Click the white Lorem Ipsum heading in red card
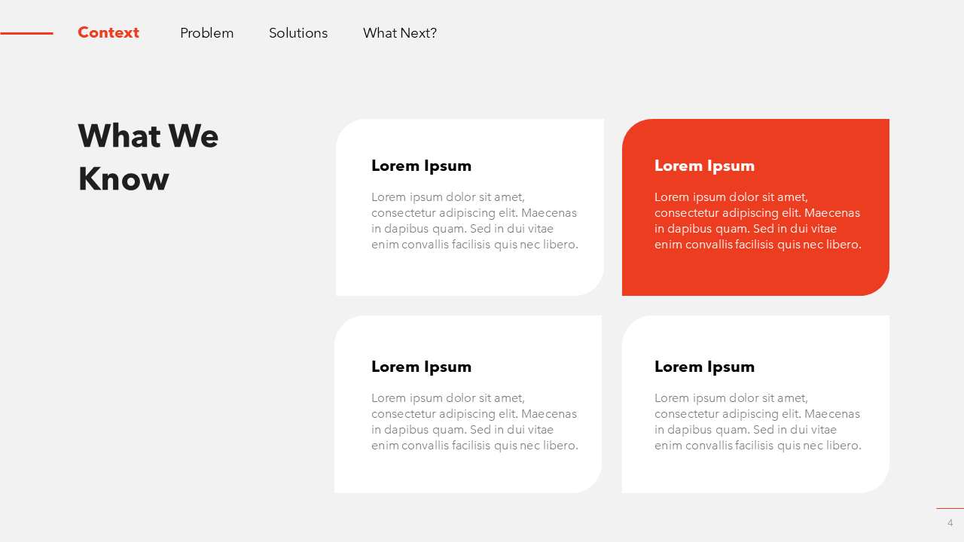Viewport: 964px width, 542px height. [x=704, y=166]
